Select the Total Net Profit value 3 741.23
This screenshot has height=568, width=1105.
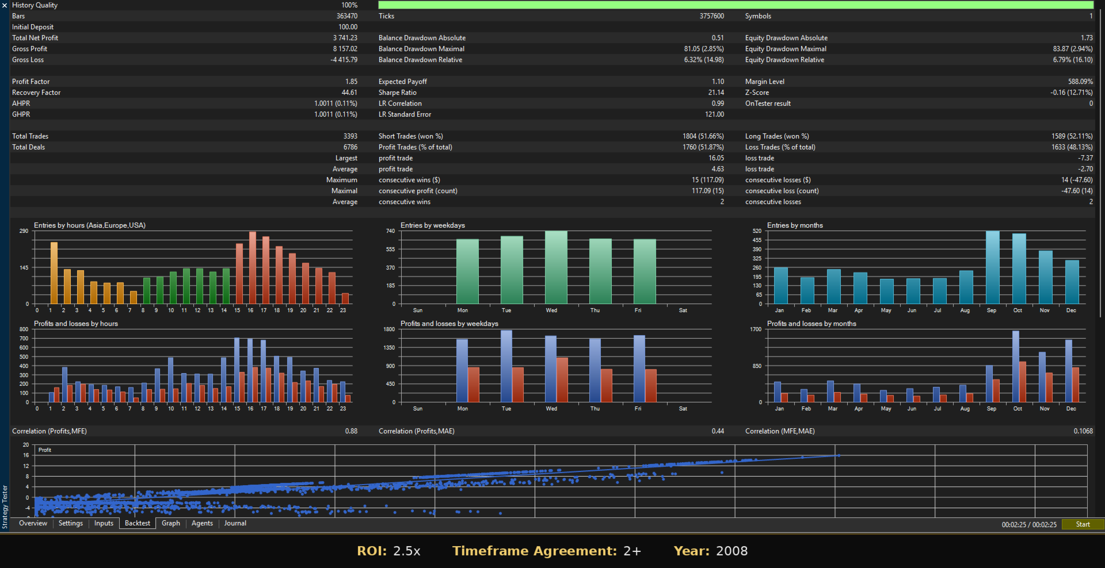[x=345, y=38]
